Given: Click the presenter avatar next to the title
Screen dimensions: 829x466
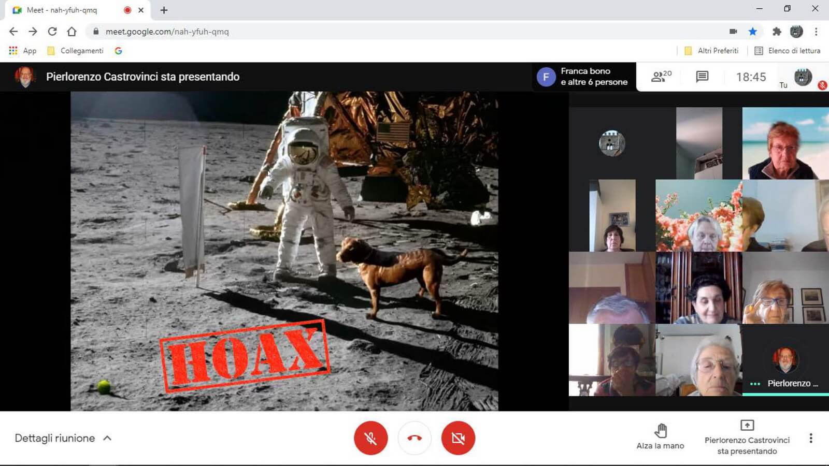Looking at the screenshot, I should click(24, 77).
